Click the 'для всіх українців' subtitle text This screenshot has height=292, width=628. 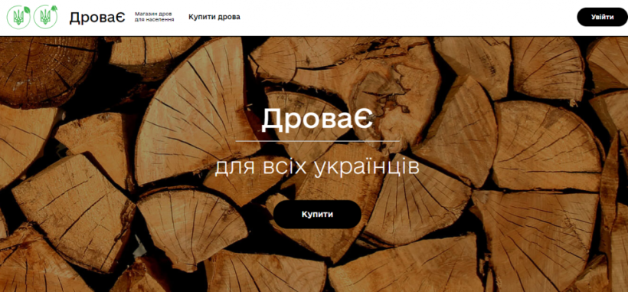click(317, 168)
